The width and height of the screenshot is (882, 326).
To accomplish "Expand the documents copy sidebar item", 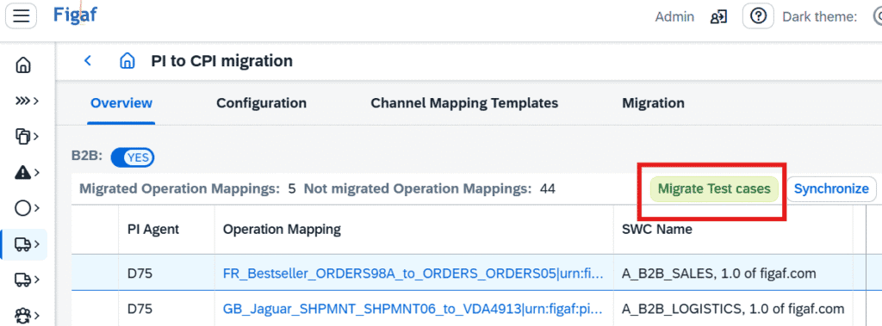I will [x=27, y=137].
